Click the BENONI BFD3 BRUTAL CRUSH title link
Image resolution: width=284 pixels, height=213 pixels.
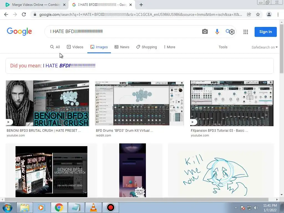(44, 130)
